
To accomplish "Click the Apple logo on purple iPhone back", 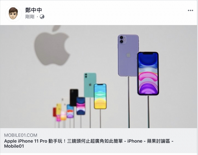I will [x=128, y=55].
